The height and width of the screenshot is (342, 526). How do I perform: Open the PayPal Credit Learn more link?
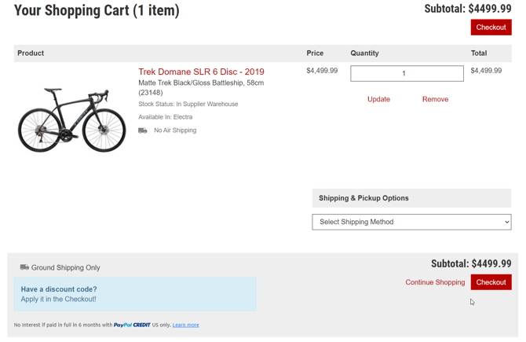coord(185,325)
